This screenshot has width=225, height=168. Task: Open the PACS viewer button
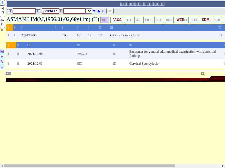coord(117,20)
